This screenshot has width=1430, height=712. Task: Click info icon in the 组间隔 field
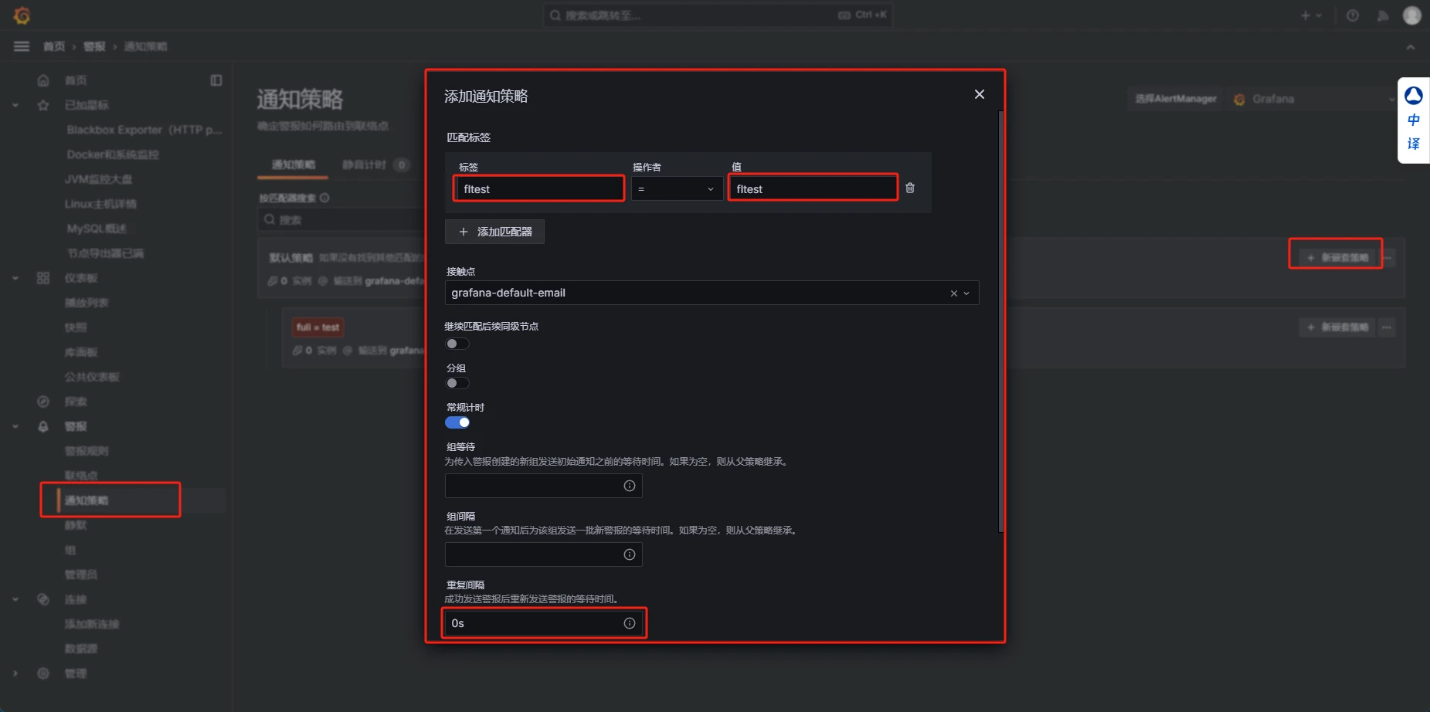[630, 554]
